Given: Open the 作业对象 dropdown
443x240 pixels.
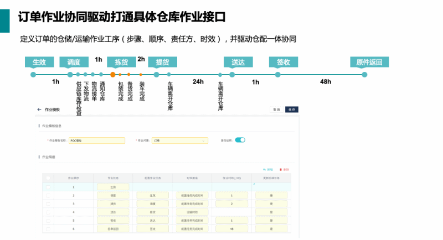Looking at the screenshot, I should [180, 140].
